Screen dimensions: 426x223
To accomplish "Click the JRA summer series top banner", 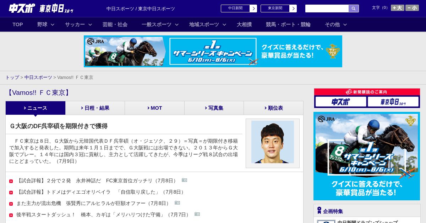I will click(x=213, y=51).
